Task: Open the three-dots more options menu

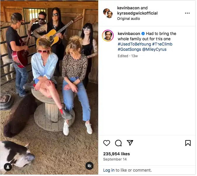Action: (187, 13)
